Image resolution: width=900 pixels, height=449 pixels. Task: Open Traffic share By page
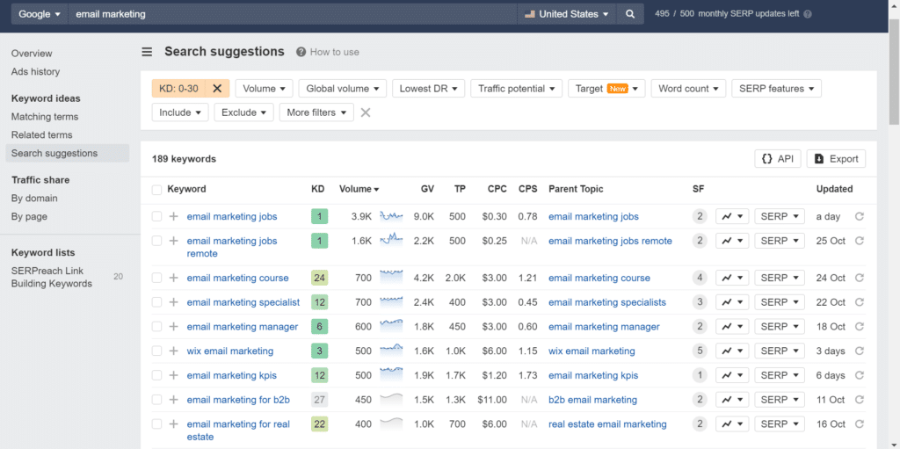(x=29, y=216)
